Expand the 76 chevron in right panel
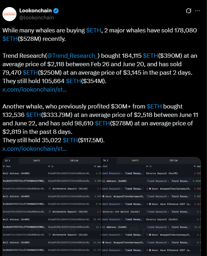Image resolution: width=207 pixels, height=256 pixels. [x=107, y=161]
